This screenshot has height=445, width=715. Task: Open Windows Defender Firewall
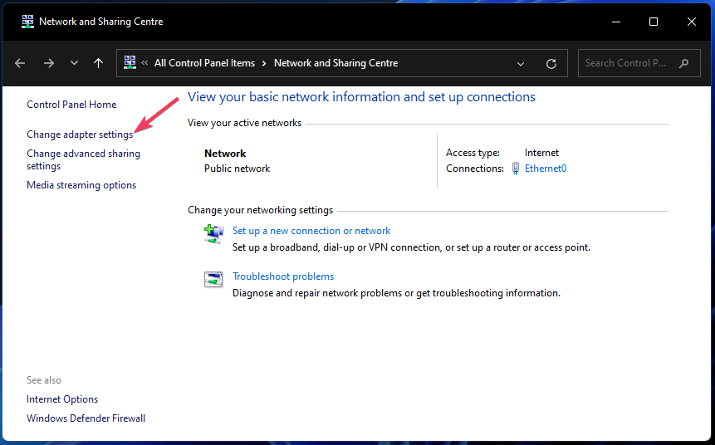point(86,418)
